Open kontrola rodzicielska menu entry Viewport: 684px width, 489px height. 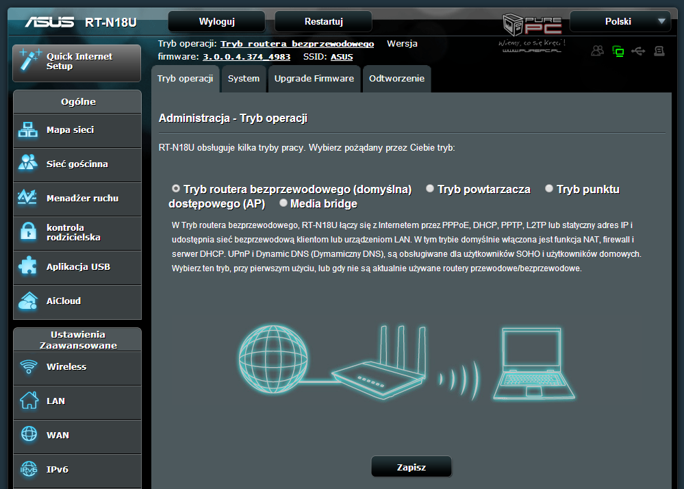point(77,232)
